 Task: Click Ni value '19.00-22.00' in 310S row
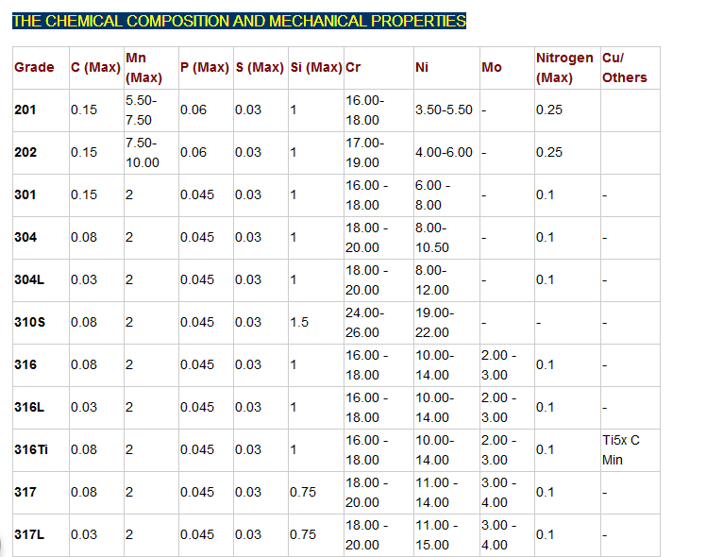pos(434,323)
